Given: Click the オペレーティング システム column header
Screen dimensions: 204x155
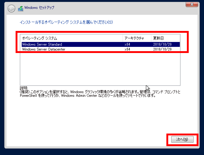Looking at the screenshot, I should pyautogui.click(x=72, y=38).
